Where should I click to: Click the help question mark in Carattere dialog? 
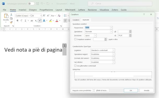click(144, 15)
